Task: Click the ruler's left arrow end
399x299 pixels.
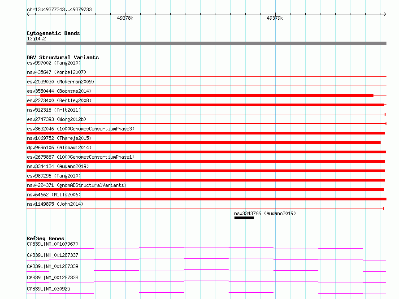Action: tap(28, 14)
